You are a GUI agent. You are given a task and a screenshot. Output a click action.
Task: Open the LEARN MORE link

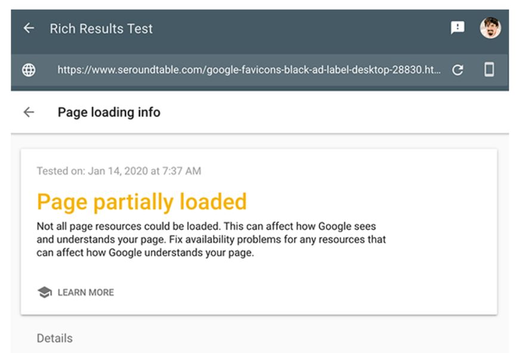coord(85,292)
